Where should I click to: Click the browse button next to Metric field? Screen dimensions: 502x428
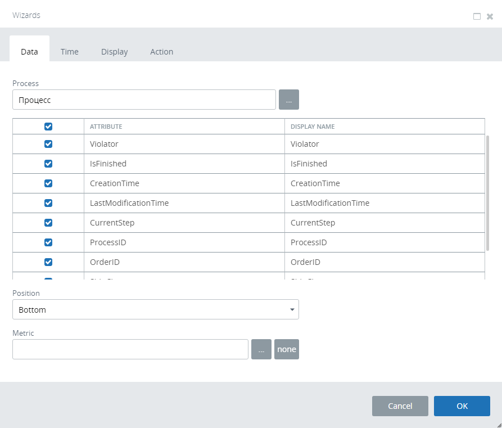[x=261, y=349]
